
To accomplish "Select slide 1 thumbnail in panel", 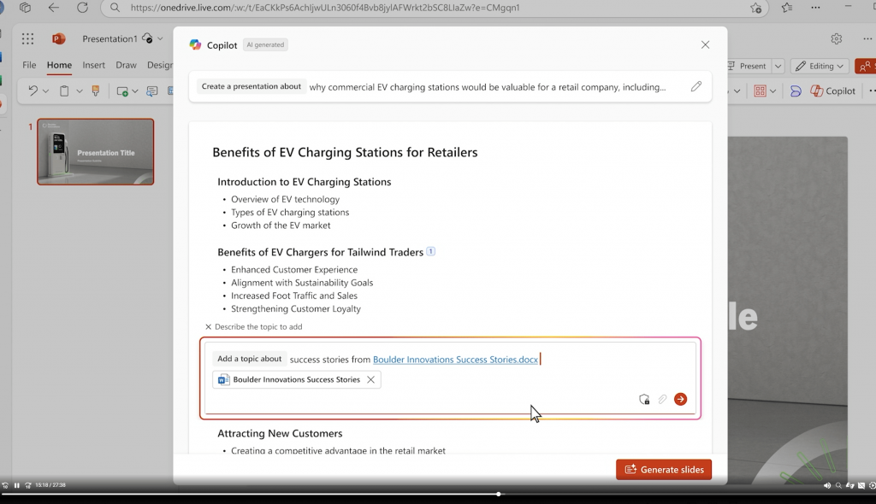I will tap(96, 151).
